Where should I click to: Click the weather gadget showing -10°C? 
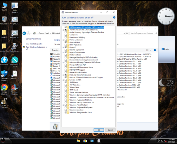coord(166,83)
